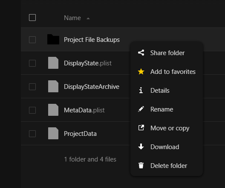225x188 pixels.
Task: Toggle the Name column sort arrow
Action: click(x=88, y=18)
